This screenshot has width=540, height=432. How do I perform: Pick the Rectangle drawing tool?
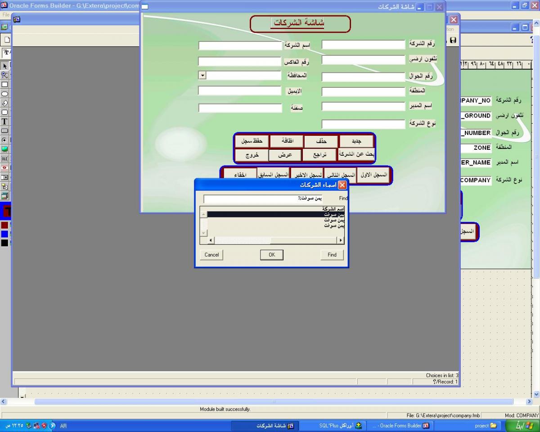click(5, 84)
